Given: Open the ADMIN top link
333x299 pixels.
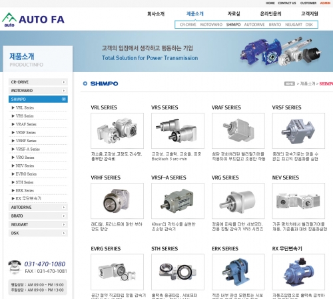Looking at the screenshot, I should [325, 3].
